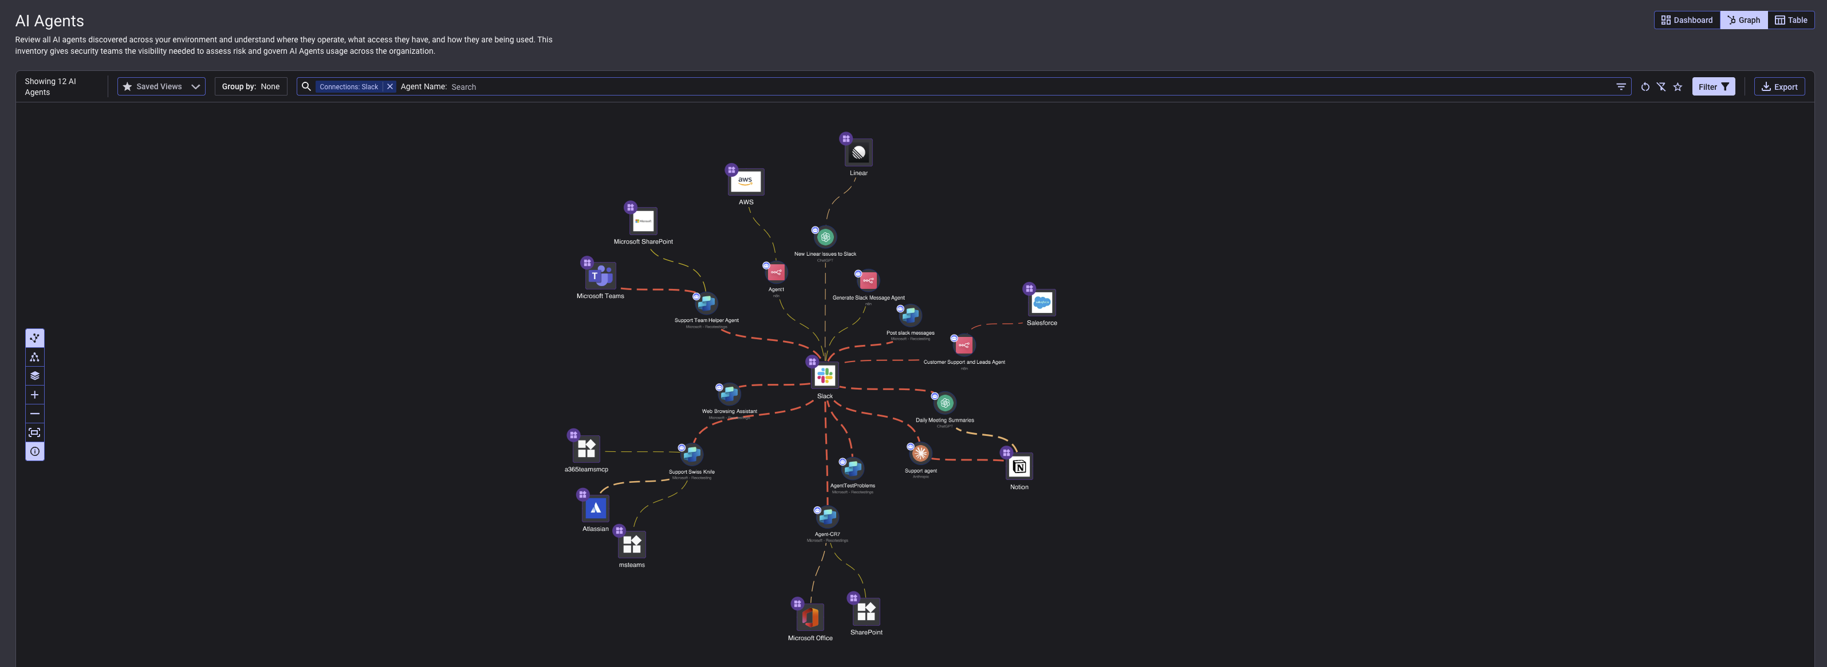The height and width of the screenshot is (667, 1827).
Task: Zoom in on the graph
Action: 34,394
